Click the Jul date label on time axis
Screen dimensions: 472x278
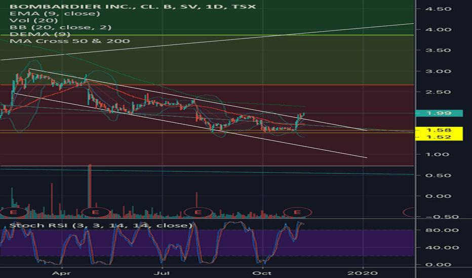pyautogui.click(x=162, y=273)
